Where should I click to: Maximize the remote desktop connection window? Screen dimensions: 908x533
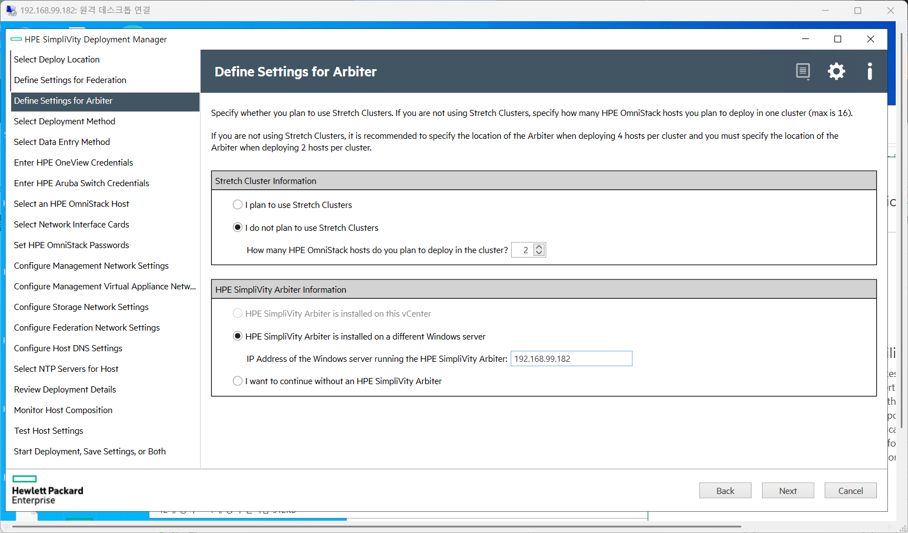(x=858, y=11)
